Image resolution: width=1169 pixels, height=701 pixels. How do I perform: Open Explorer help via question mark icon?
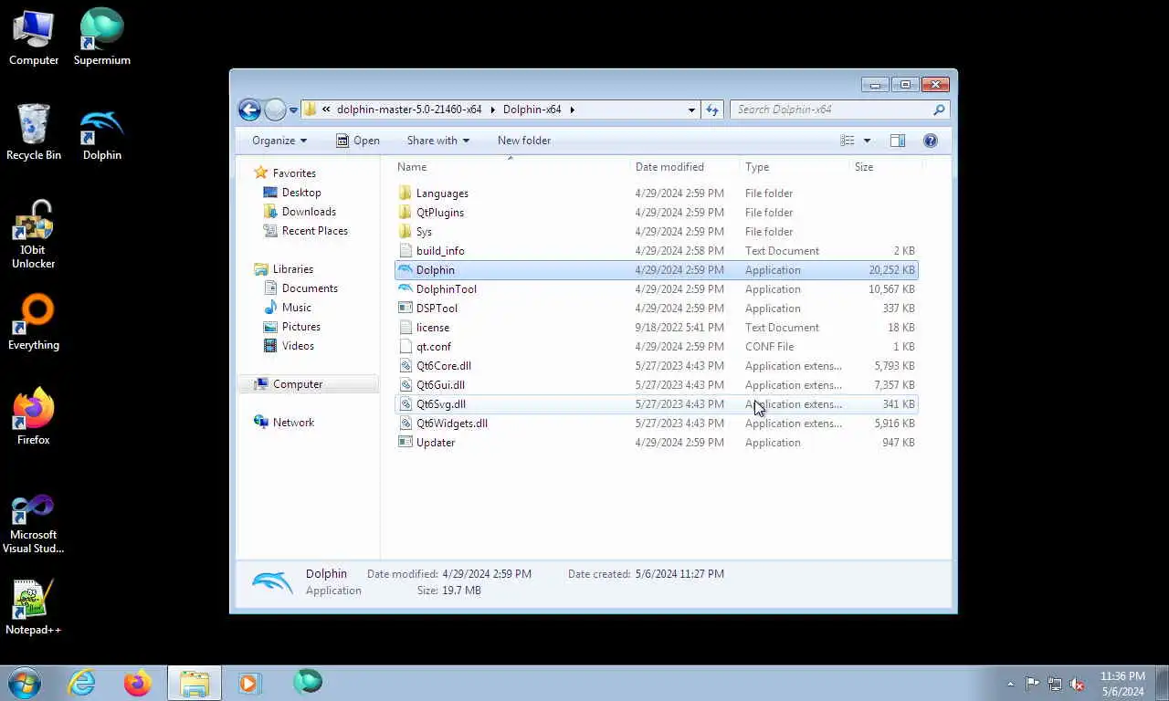pyautogui.click(x=931, y=141)
